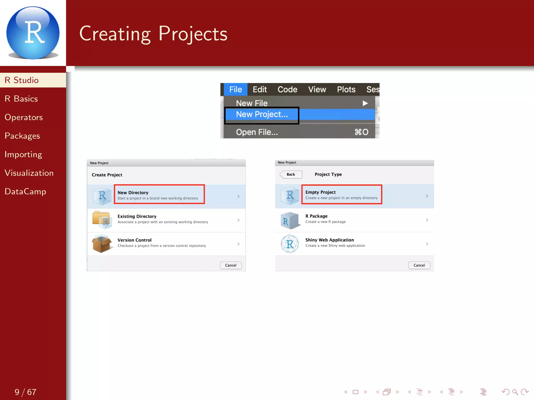534x400 pixels.
Task: Expand the New File submenu arrow
Action: [x=365, y=103]
